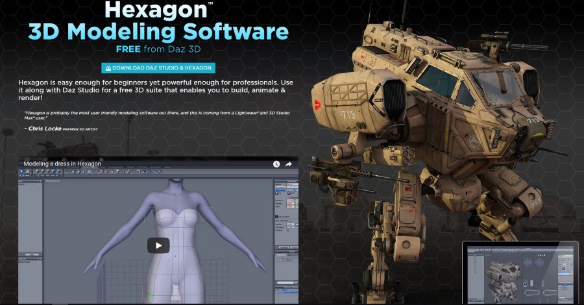Click the 'Hexagon 3D Modeling Software' heading
584x305 pixels.
[159, 21]
